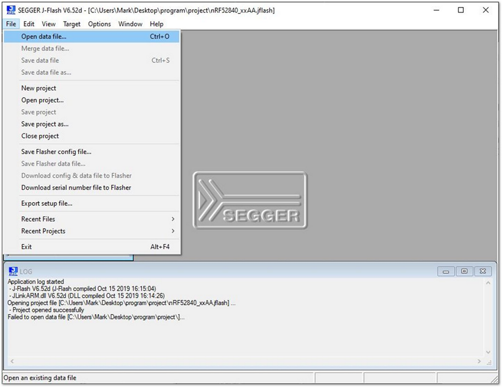Click the LOG window title
Image resolution: width=502 pixels, height=387 pixels.
tap(26, 271)
